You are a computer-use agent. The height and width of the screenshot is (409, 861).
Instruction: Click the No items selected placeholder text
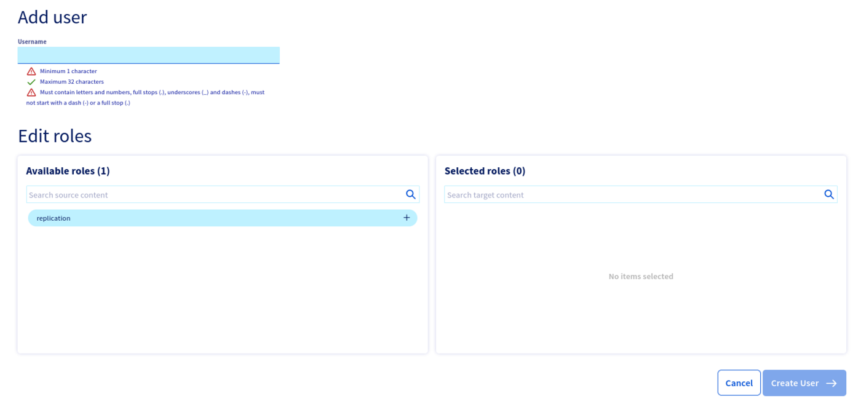640,276
